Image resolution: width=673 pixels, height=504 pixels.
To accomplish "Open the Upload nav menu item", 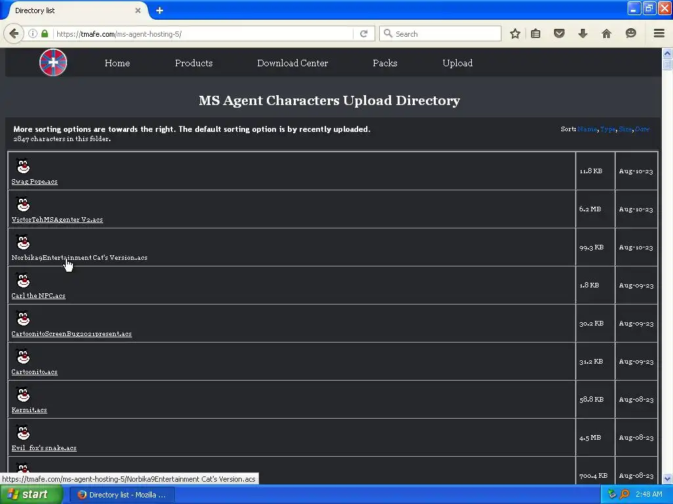I will coord(457,63).
